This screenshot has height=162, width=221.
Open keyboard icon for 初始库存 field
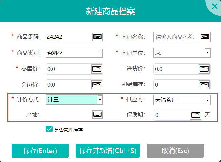(x=204, y=84)
